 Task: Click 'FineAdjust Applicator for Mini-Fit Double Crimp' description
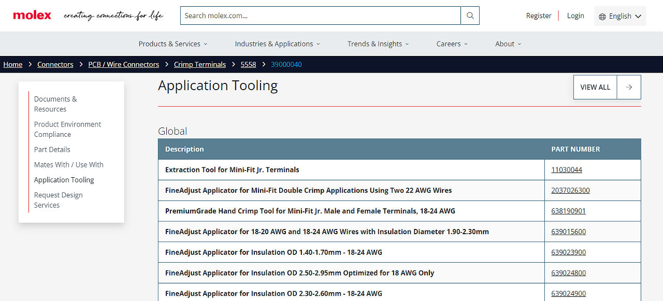click(x=309, y=190)
